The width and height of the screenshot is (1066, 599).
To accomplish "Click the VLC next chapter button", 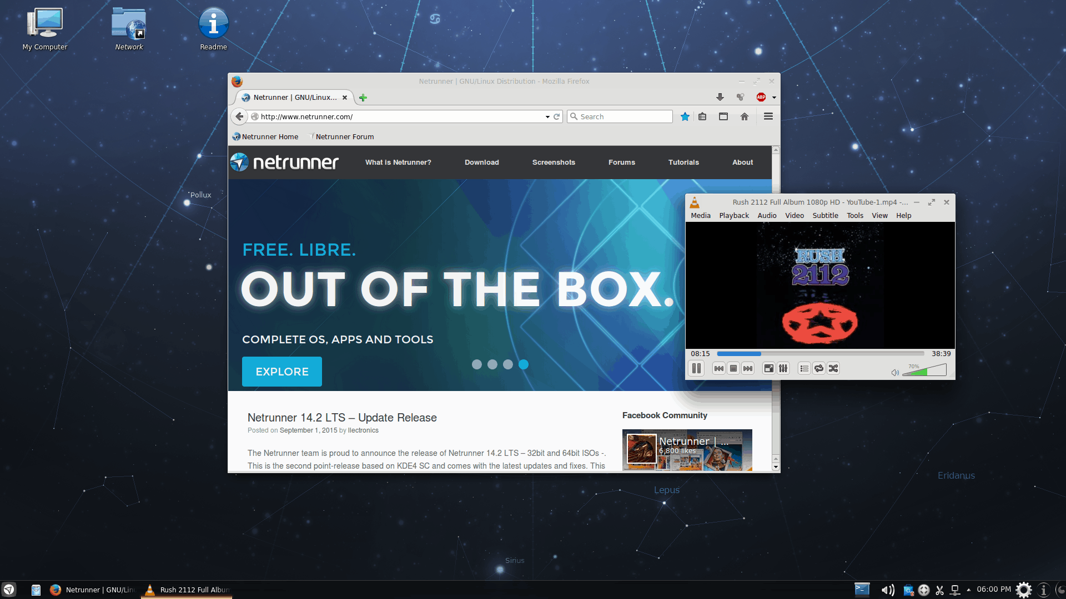I will [x=747, y=368].
